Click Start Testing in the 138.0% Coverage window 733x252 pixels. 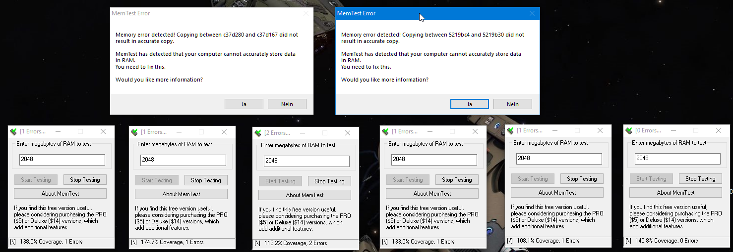(x=36, y=180)
